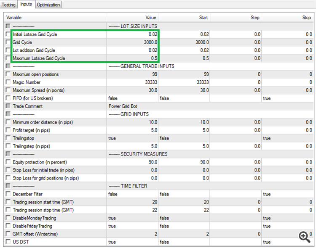Change DisableFridayTrading value true

click(x=133, y=226)
